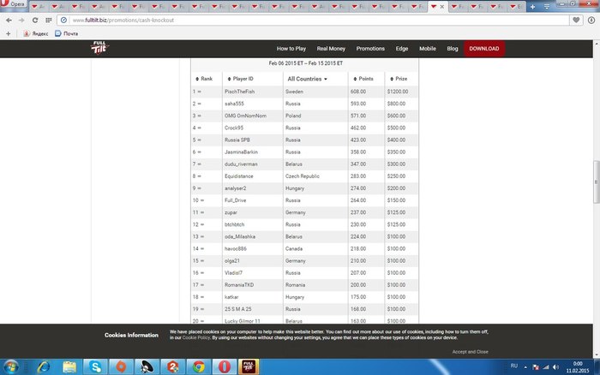Open a new browser tab

click(x=532, y=7)
